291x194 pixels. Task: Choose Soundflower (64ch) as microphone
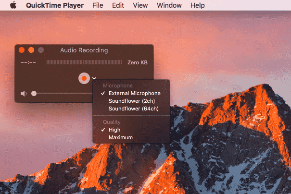(131, 109)
